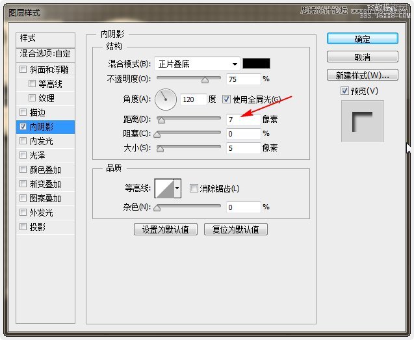Tick the 光泽 checkbox
The height and width of the screenshot is (340, 414).
(23, 155)
